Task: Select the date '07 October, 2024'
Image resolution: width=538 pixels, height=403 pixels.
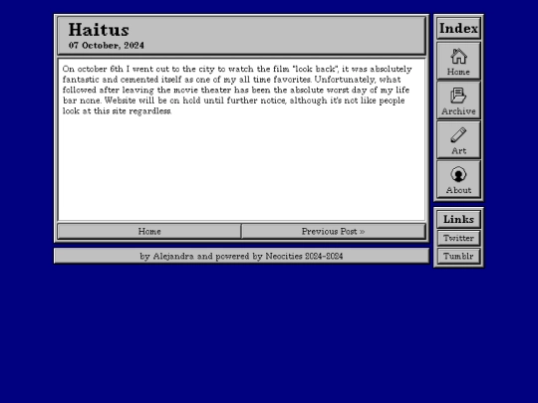Action: (107, 45)
